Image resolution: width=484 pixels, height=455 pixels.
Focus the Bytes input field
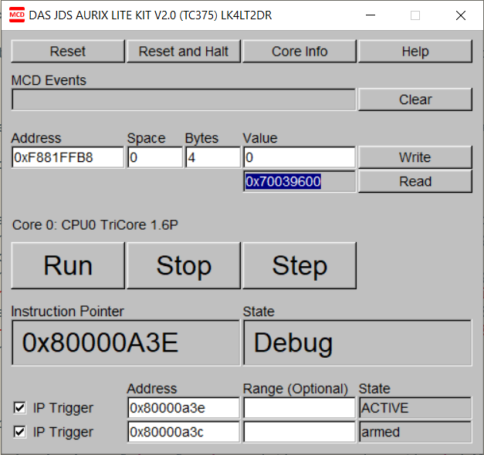click(x=213, y=157)
